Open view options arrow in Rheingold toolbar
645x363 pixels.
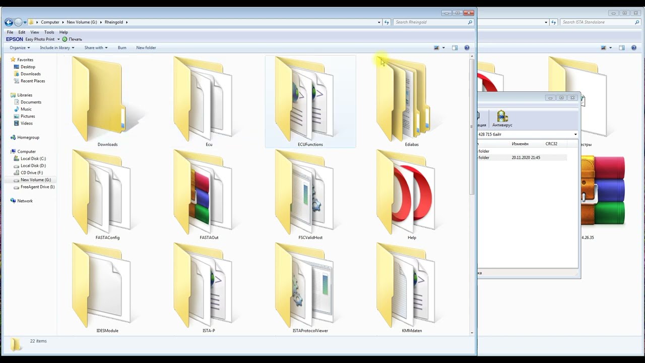443,48
